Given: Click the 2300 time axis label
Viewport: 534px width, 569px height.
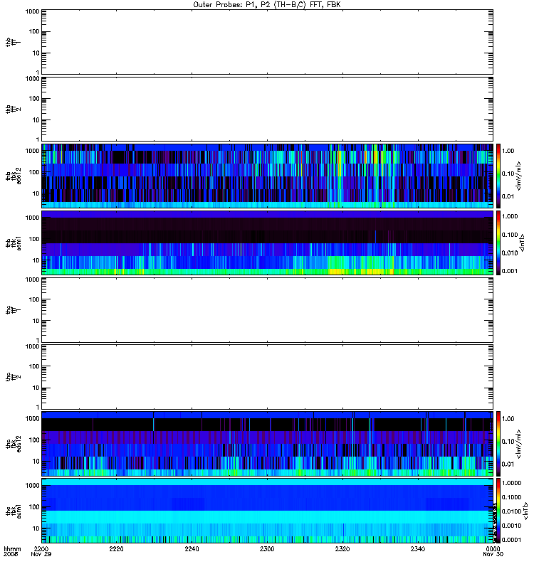Looking at the screenshot, I should (267, 548).
